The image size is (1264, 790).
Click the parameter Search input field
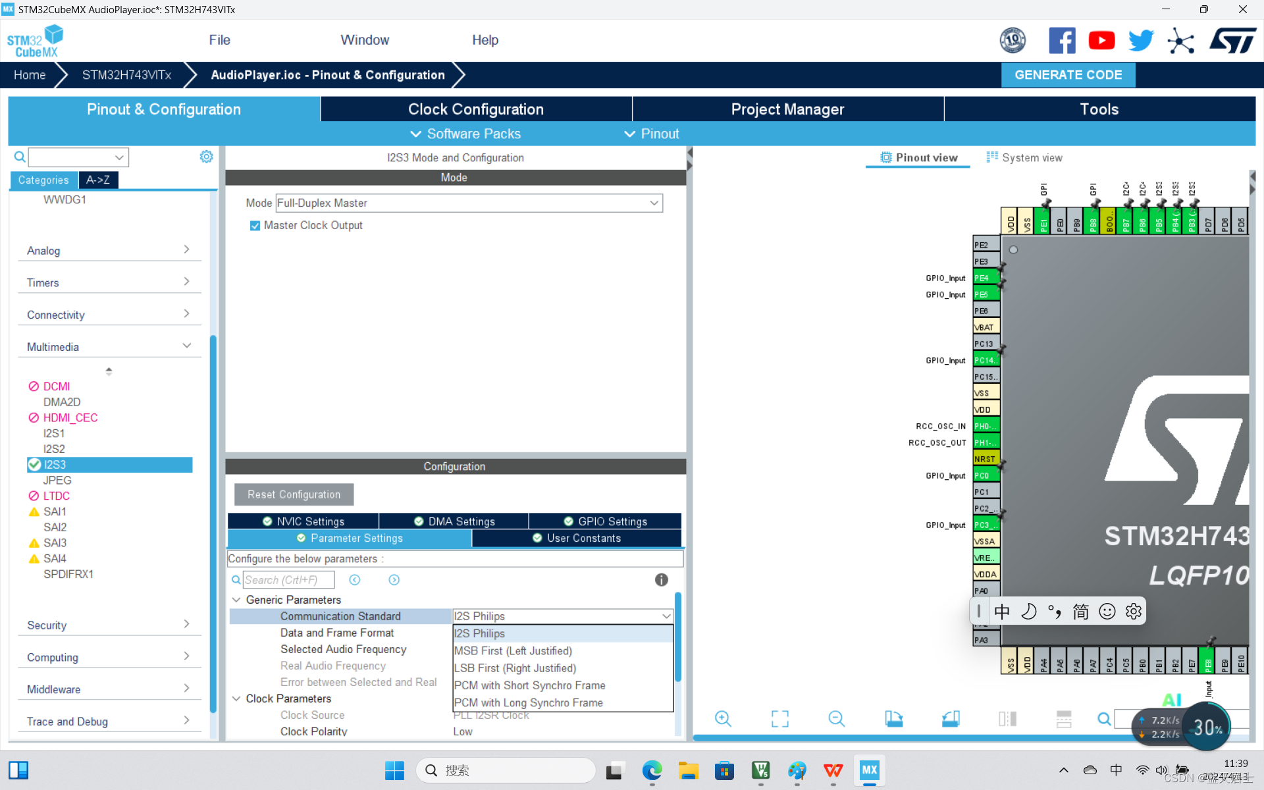(288, 580)
